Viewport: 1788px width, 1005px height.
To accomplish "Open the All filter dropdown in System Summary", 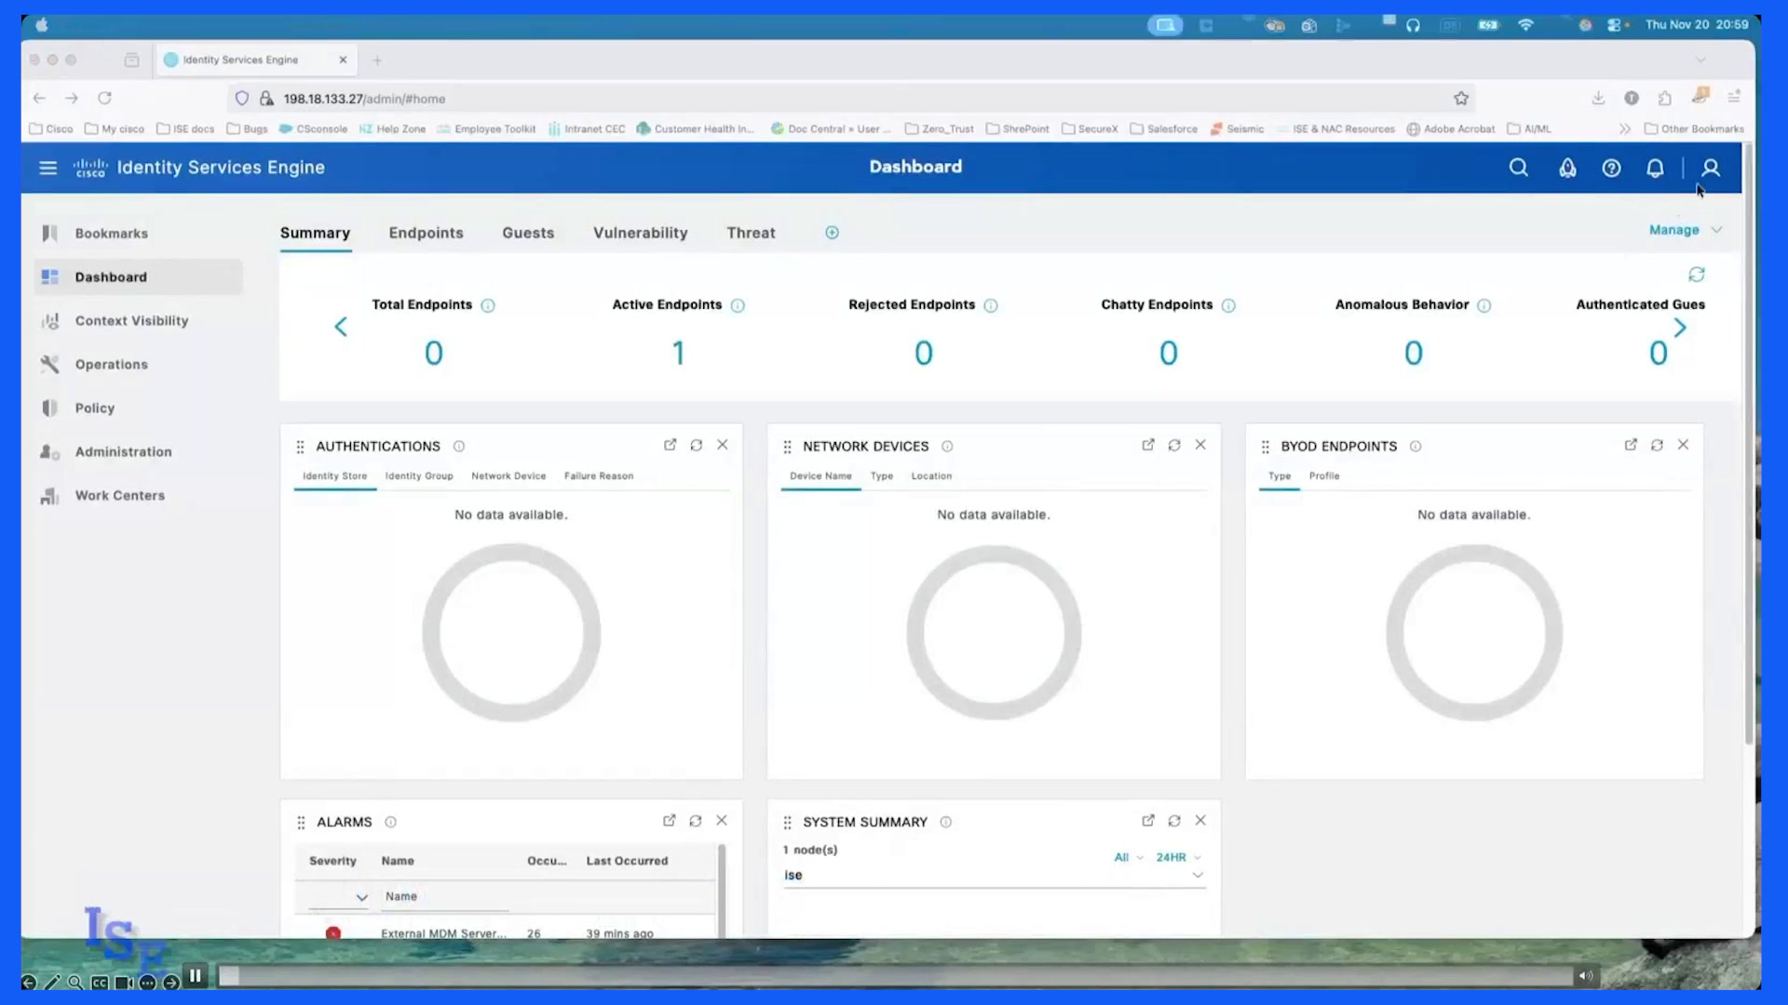I will click(1129, 857).
